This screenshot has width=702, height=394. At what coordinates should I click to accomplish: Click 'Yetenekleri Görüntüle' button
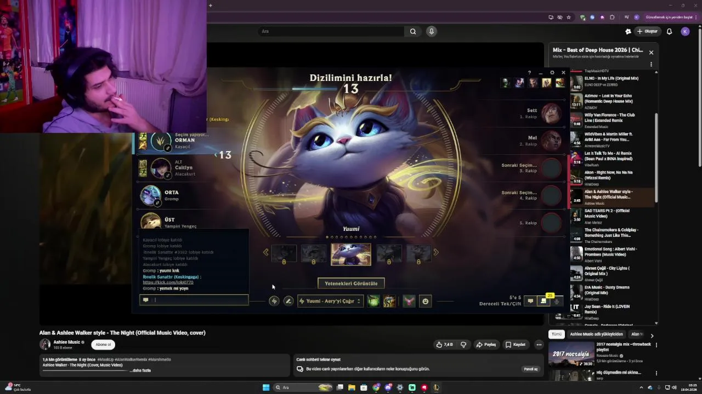(x=351, y=283)
